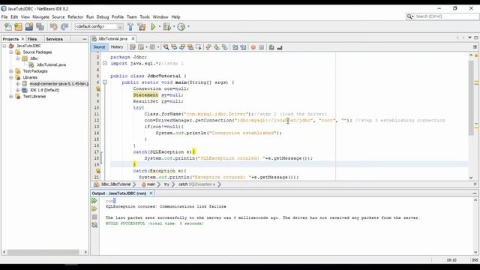Click the lowest icon in the Output panel sidebar

point(94,225)
